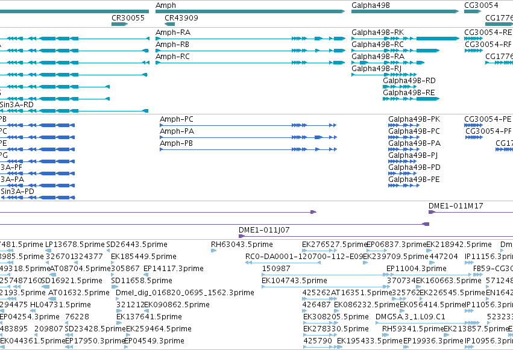513x350 pixels.
Task: Select the Amph-PA protein track
Action: [x=248, y=137]
